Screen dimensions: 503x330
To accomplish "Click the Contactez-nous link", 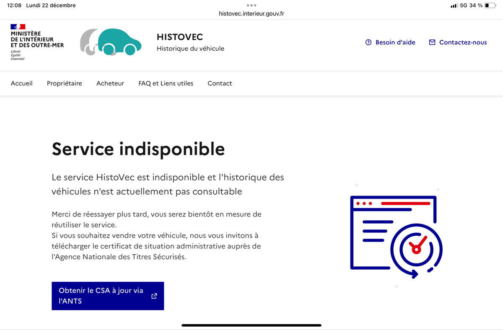I will pyautogui.click(x=463, y=42).
